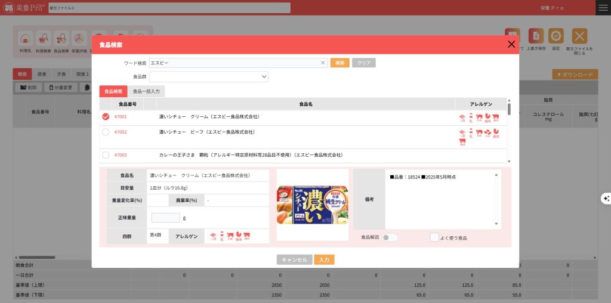Click the orange 入力 button

point(324,260)
